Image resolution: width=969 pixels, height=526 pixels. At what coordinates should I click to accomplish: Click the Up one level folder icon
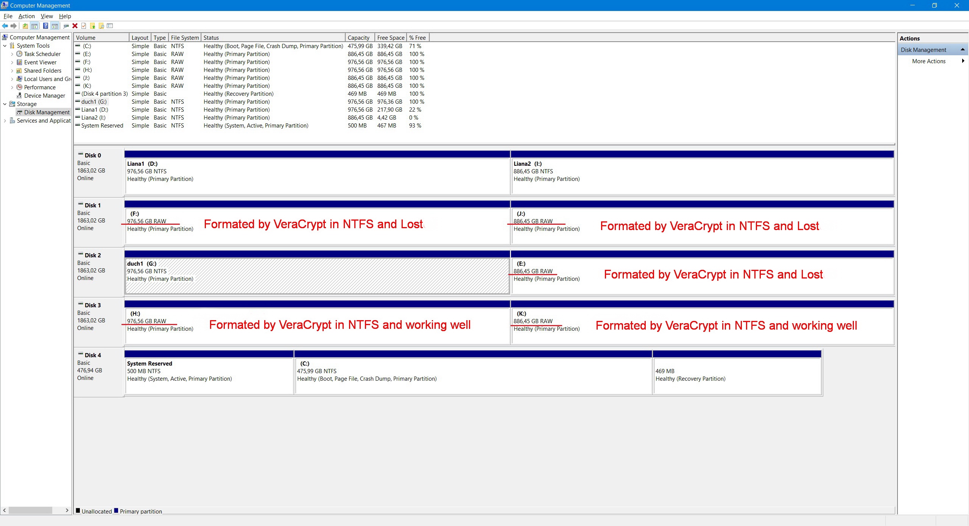[25, 26]
